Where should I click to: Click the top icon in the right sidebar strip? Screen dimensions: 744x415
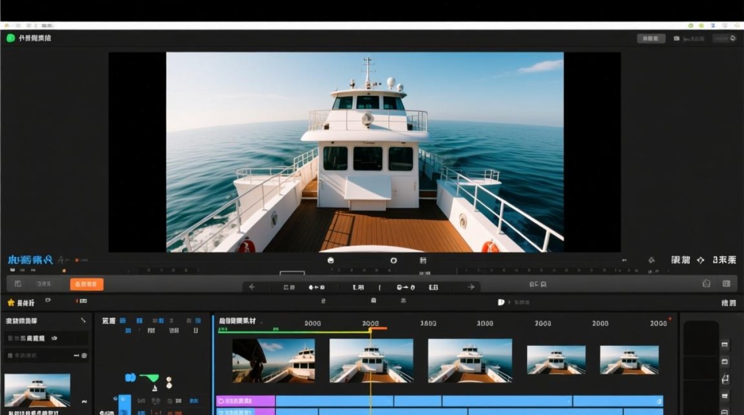[725, 344]
